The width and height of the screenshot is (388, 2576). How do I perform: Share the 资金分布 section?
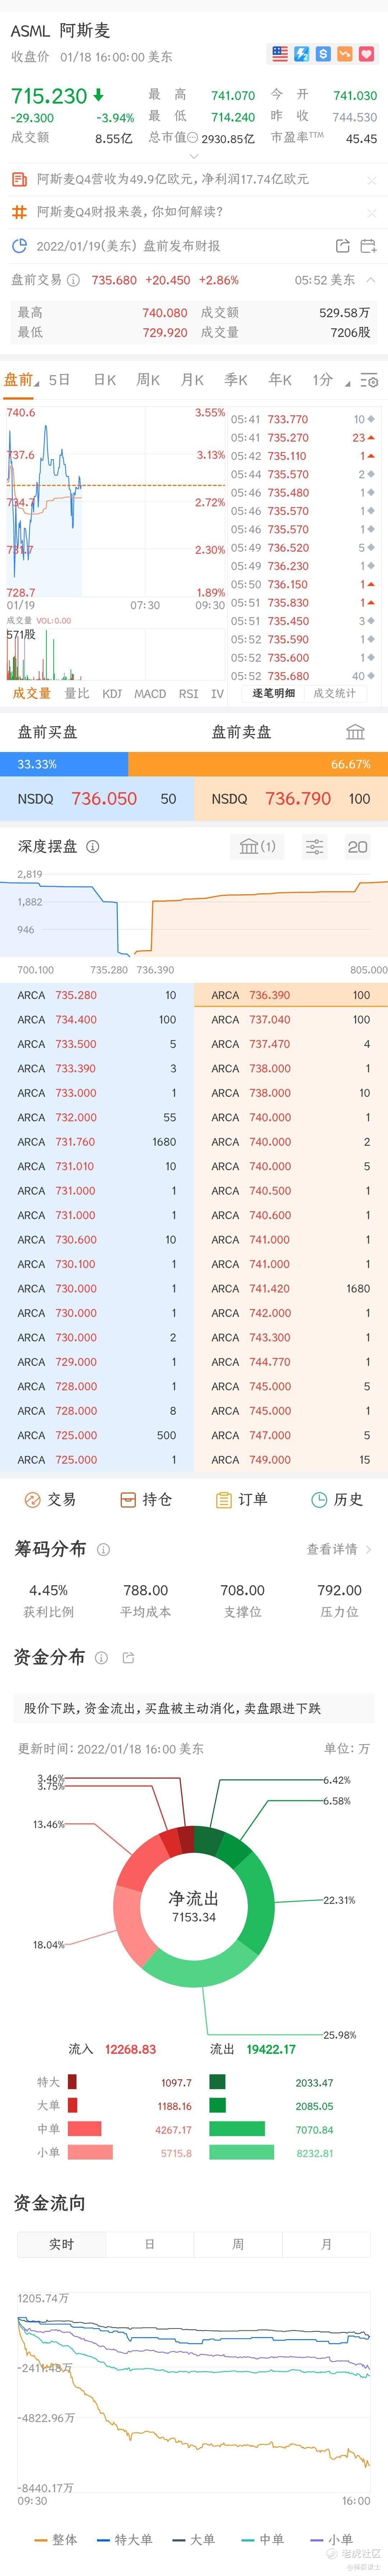[x=128, y=1658]
